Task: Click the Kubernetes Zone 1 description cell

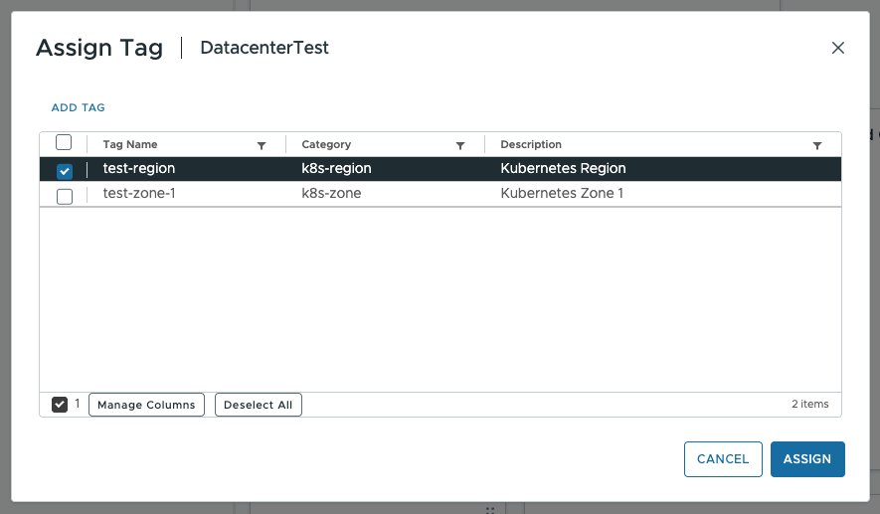Action: pyautogui.click(x=562, y=194)
